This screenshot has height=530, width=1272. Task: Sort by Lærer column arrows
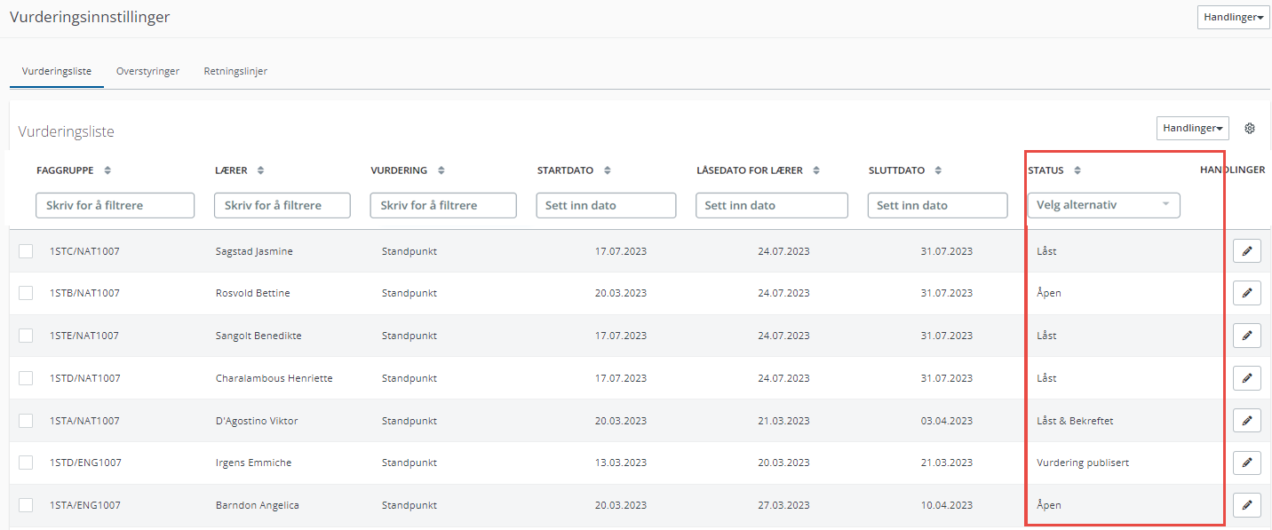[x=260, y=170]
